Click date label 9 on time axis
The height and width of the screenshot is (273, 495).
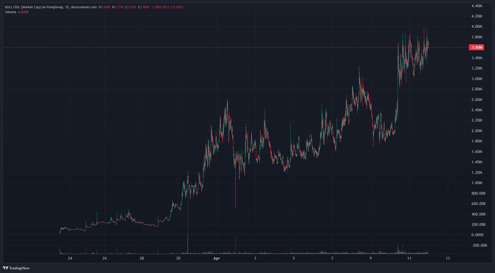pos(371,258)
